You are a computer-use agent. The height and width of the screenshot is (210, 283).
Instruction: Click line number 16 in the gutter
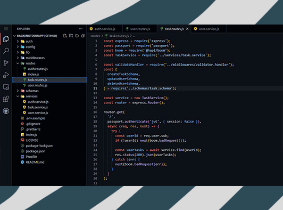click(x=95, y=112)
